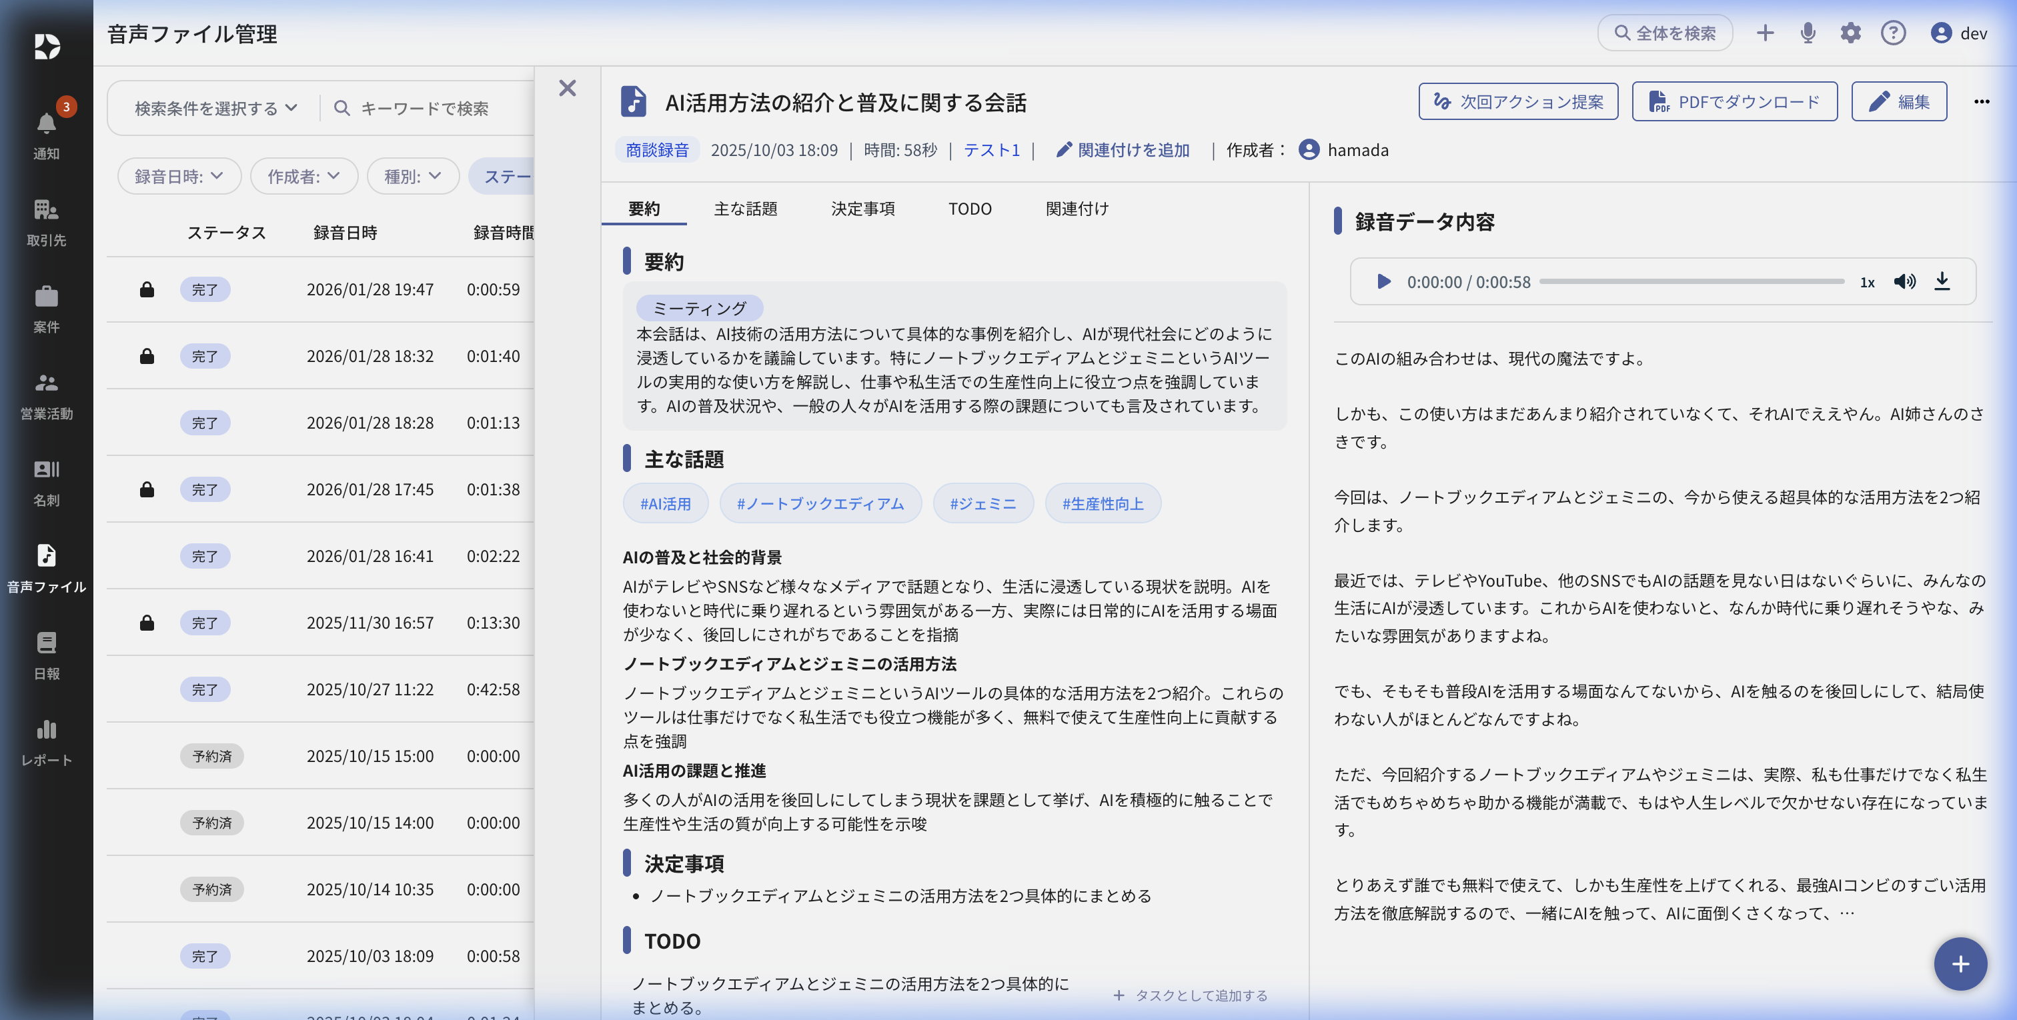Click the 関連付けを追加 link
Image resolution: width=2017 pixels, height=1020 pixels.
1123,149
